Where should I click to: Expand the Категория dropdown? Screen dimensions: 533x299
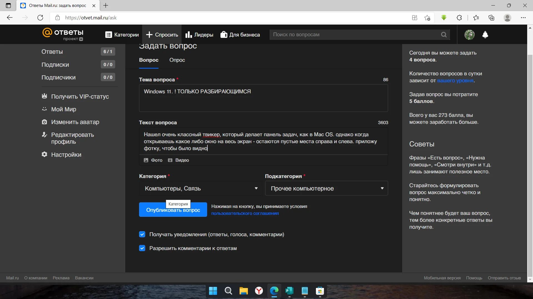coord(200,188)
